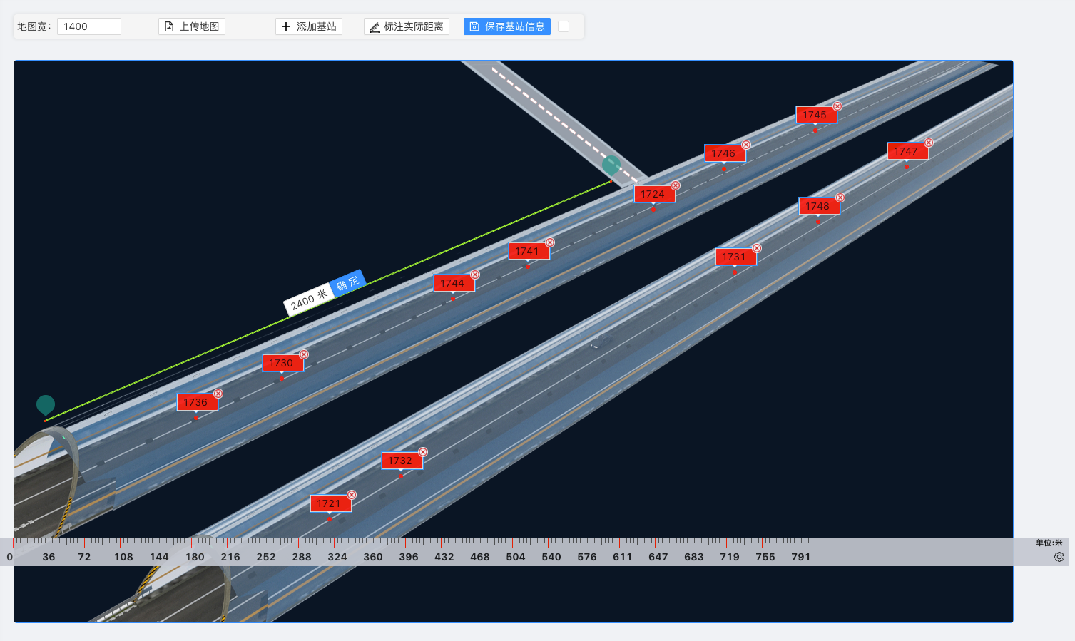Select the teal distance pin near the ramp
The image size is (1075, 641).
tap(611, 165)
